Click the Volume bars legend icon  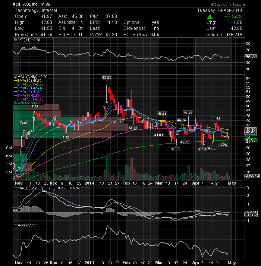pos(15,103)
